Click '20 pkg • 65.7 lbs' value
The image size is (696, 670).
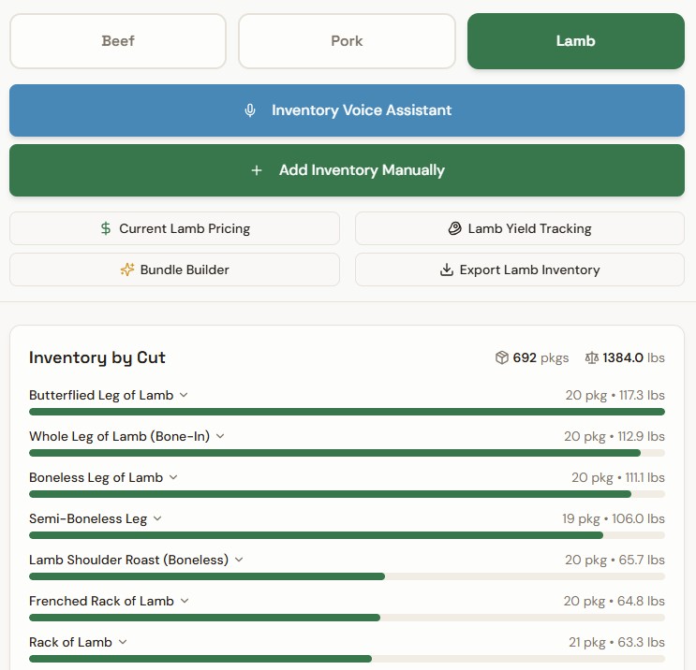615,560
